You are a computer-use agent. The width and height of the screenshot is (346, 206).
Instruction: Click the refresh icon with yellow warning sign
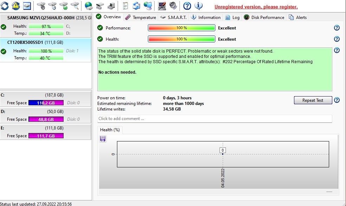[x=16, y=6]
